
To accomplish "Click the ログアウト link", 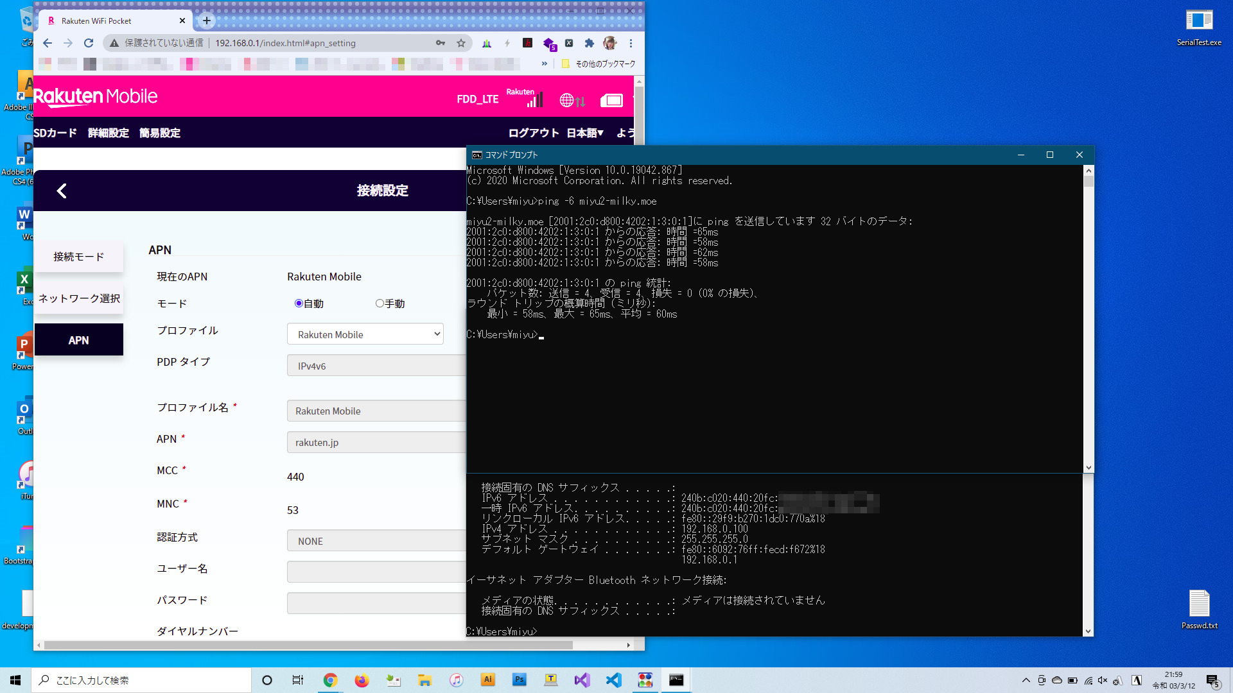I will pyautogui.click(x=533, y=133).
